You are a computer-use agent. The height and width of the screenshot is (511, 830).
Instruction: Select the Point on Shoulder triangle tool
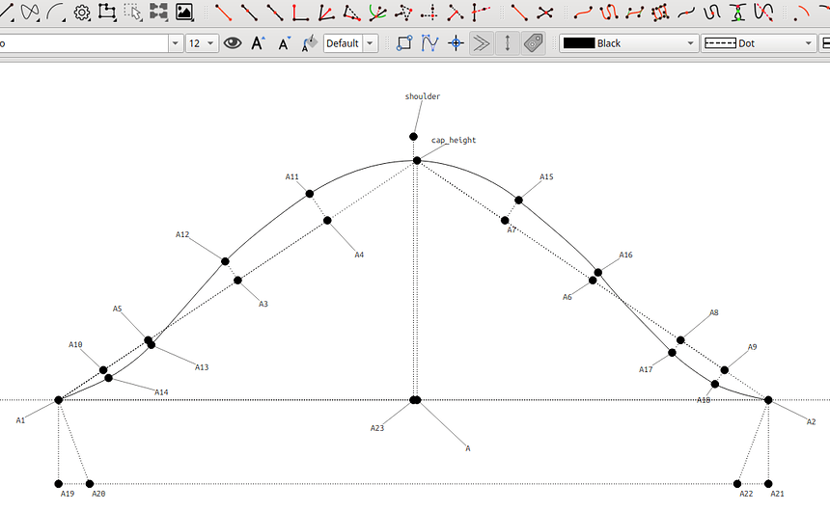coord(351,13)
